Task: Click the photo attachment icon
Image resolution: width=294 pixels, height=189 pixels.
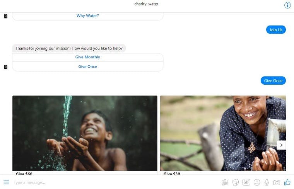Action: 225,182
